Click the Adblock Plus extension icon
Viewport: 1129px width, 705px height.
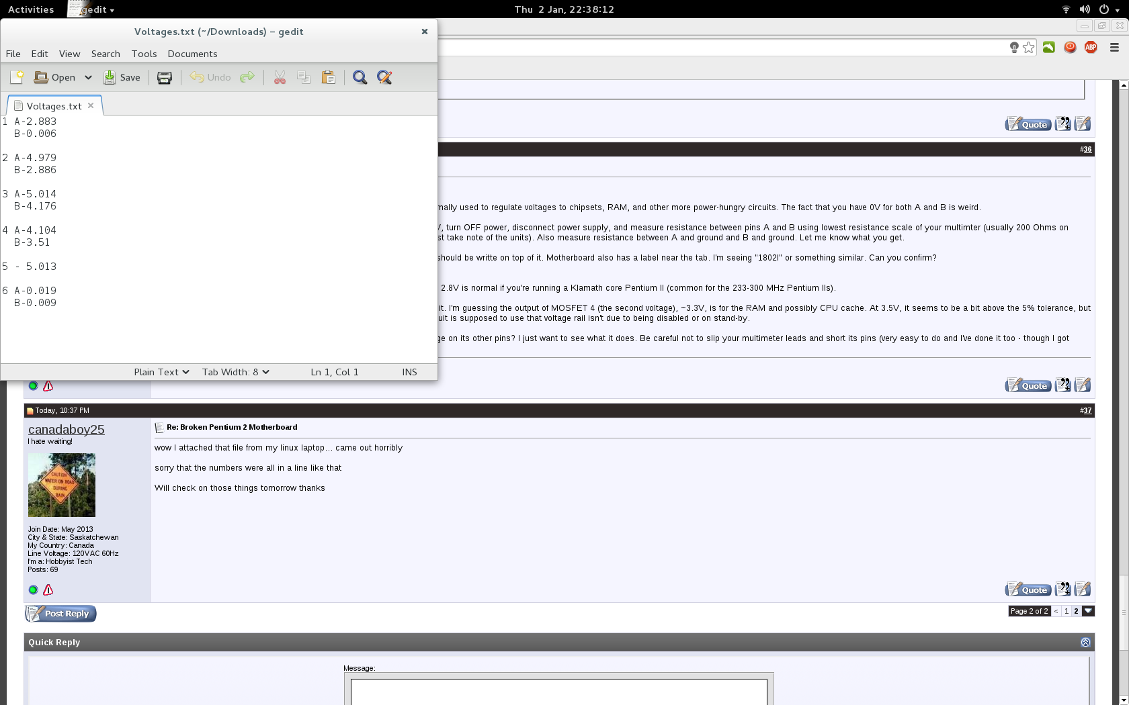1091,47
